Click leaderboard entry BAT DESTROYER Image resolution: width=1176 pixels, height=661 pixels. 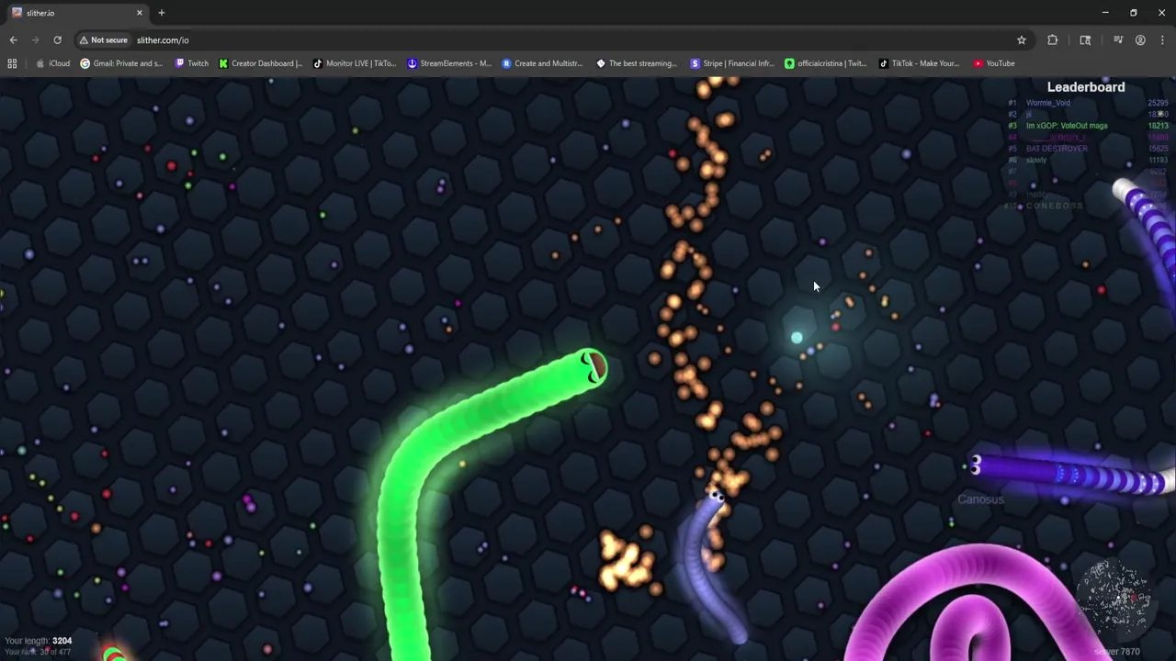(1057, 149)
